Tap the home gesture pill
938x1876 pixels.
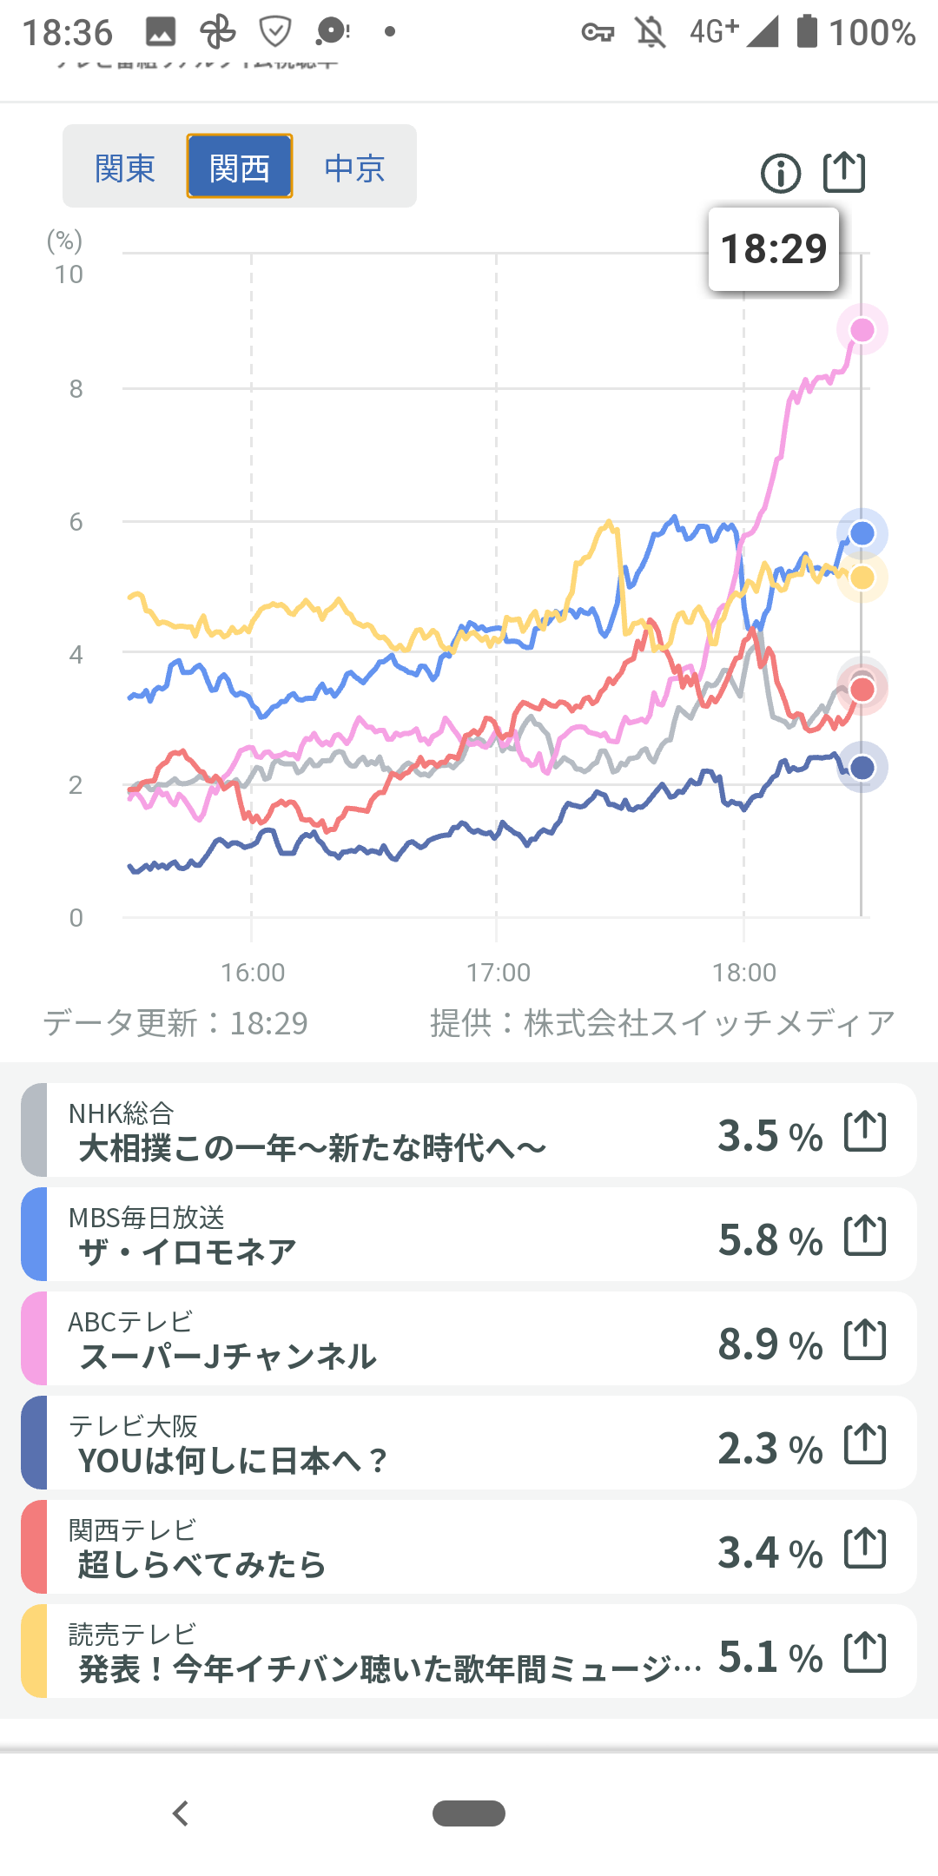click(469, 1813)
